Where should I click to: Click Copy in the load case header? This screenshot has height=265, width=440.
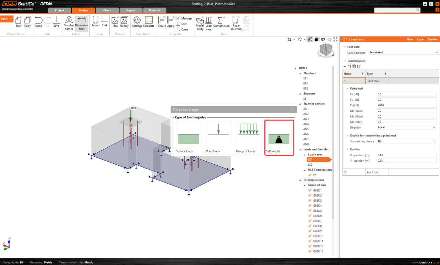coord(420,39)
